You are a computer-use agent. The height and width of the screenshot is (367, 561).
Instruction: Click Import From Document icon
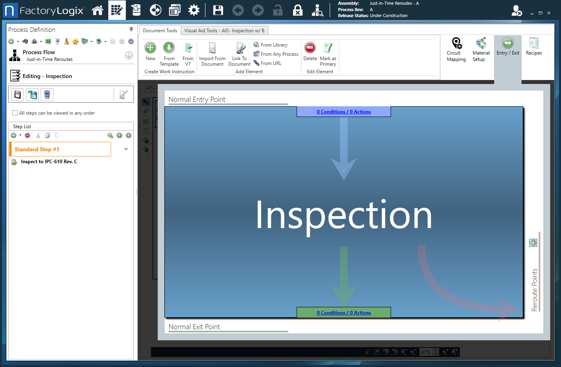point(212,49)
